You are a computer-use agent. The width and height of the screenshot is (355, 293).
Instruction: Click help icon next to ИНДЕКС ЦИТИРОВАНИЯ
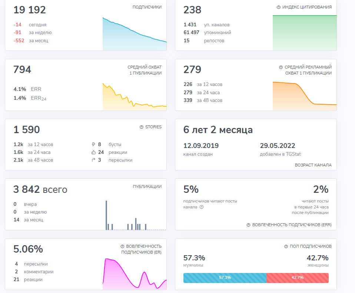point(279,7)
